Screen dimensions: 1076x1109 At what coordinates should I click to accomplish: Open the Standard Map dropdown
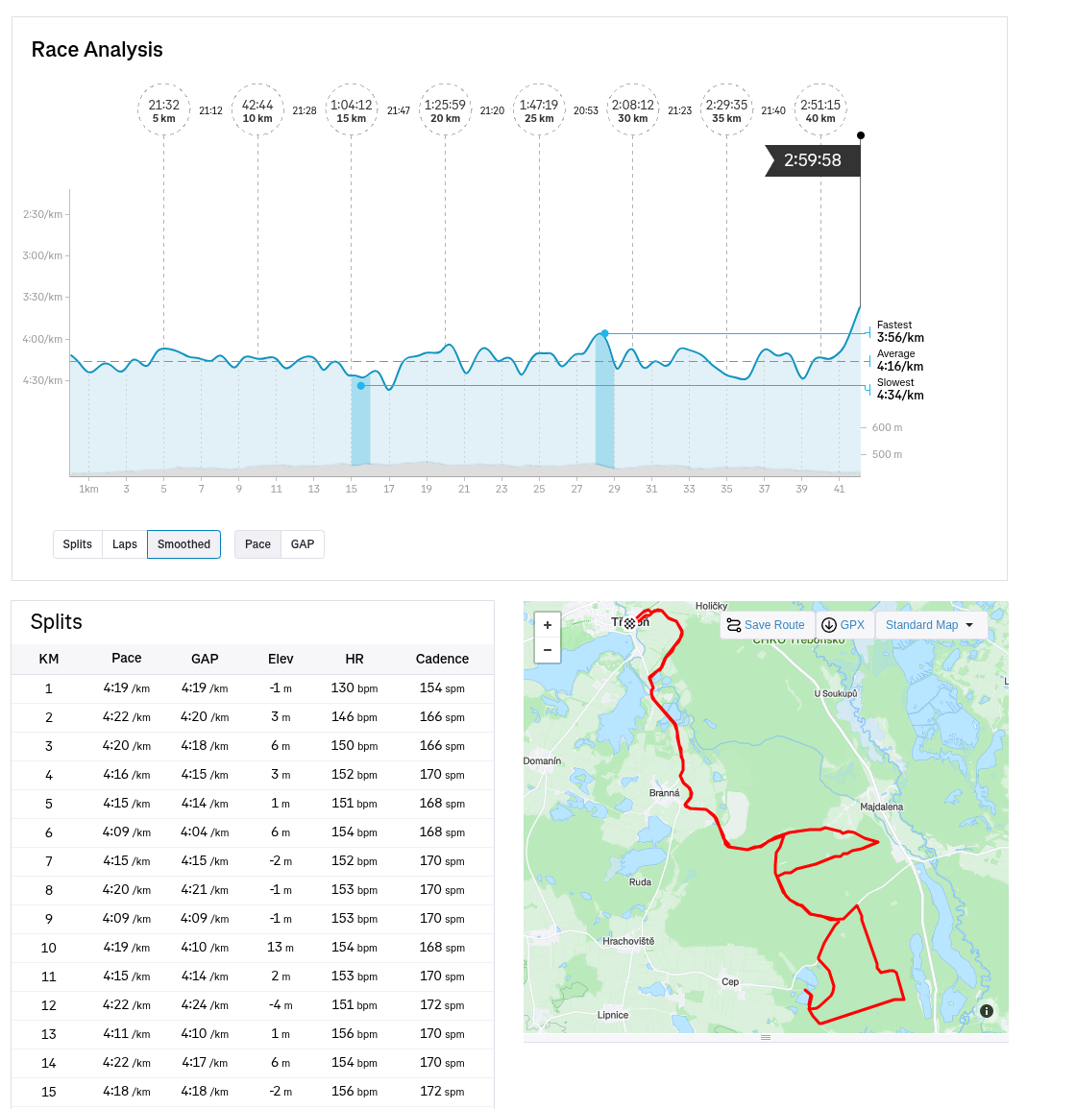pos(930,625)
